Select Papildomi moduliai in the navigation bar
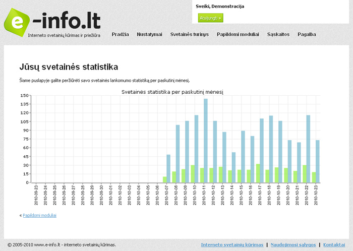This screenshot has height=251, width=353. [x=238, y=34]
